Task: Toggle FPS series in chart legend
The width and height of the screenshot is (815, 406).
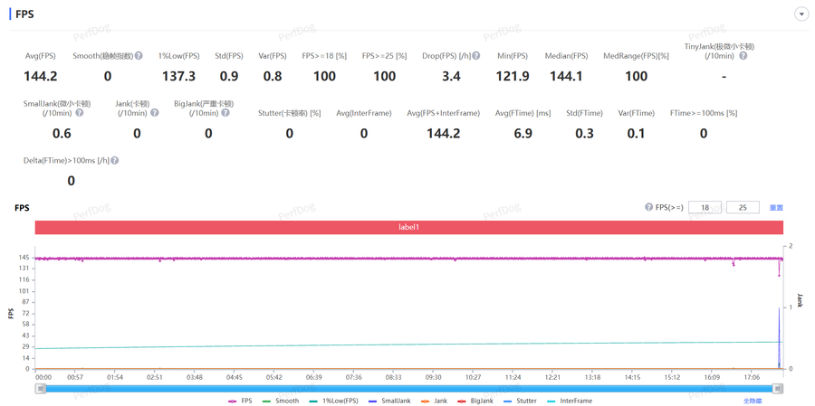Action: point(240,401)
